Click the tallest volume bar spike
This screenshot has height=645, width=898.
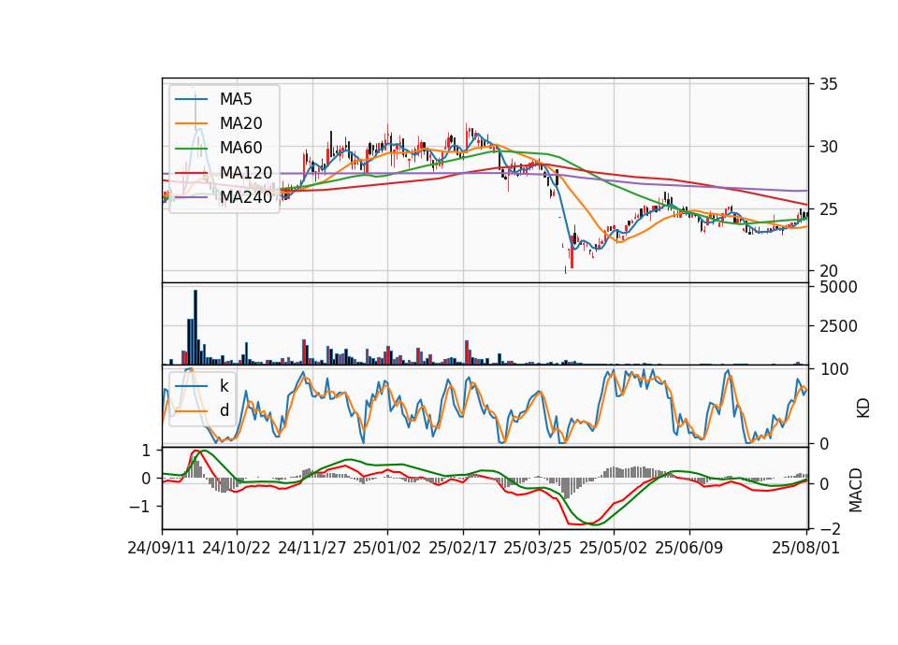click(196, 327)
